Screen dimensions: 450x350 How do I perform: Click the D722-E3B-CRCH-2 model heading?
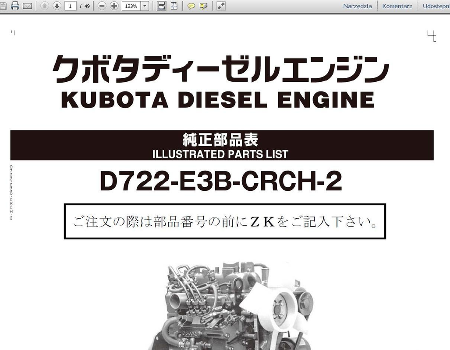[x=221, y=181]
